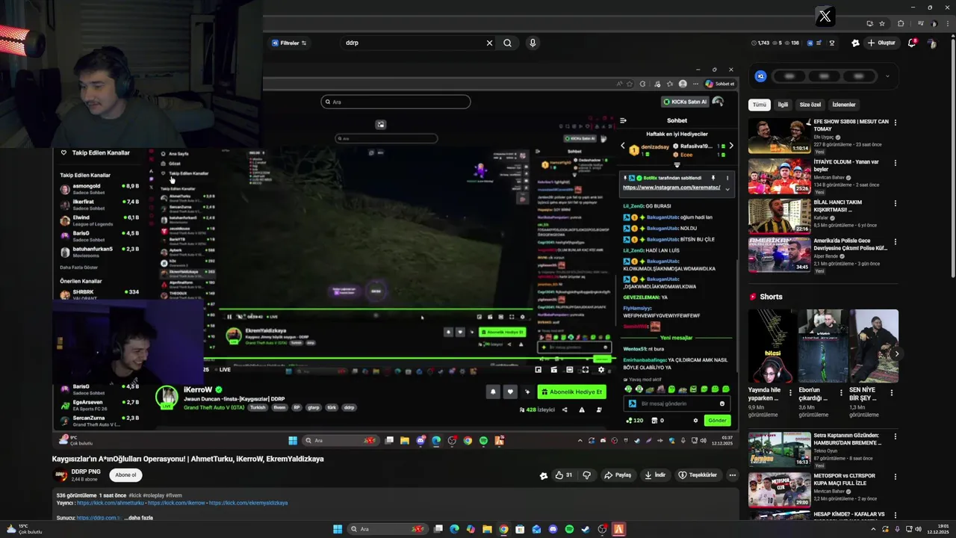Click the blue vidIQ logo above chips
The width and height of the screenshot is (956, 538).
[x=760, y=76]
